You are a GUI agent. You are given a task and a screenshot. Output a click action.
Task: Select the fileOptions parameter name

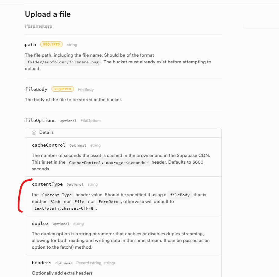tap(40, 120)
